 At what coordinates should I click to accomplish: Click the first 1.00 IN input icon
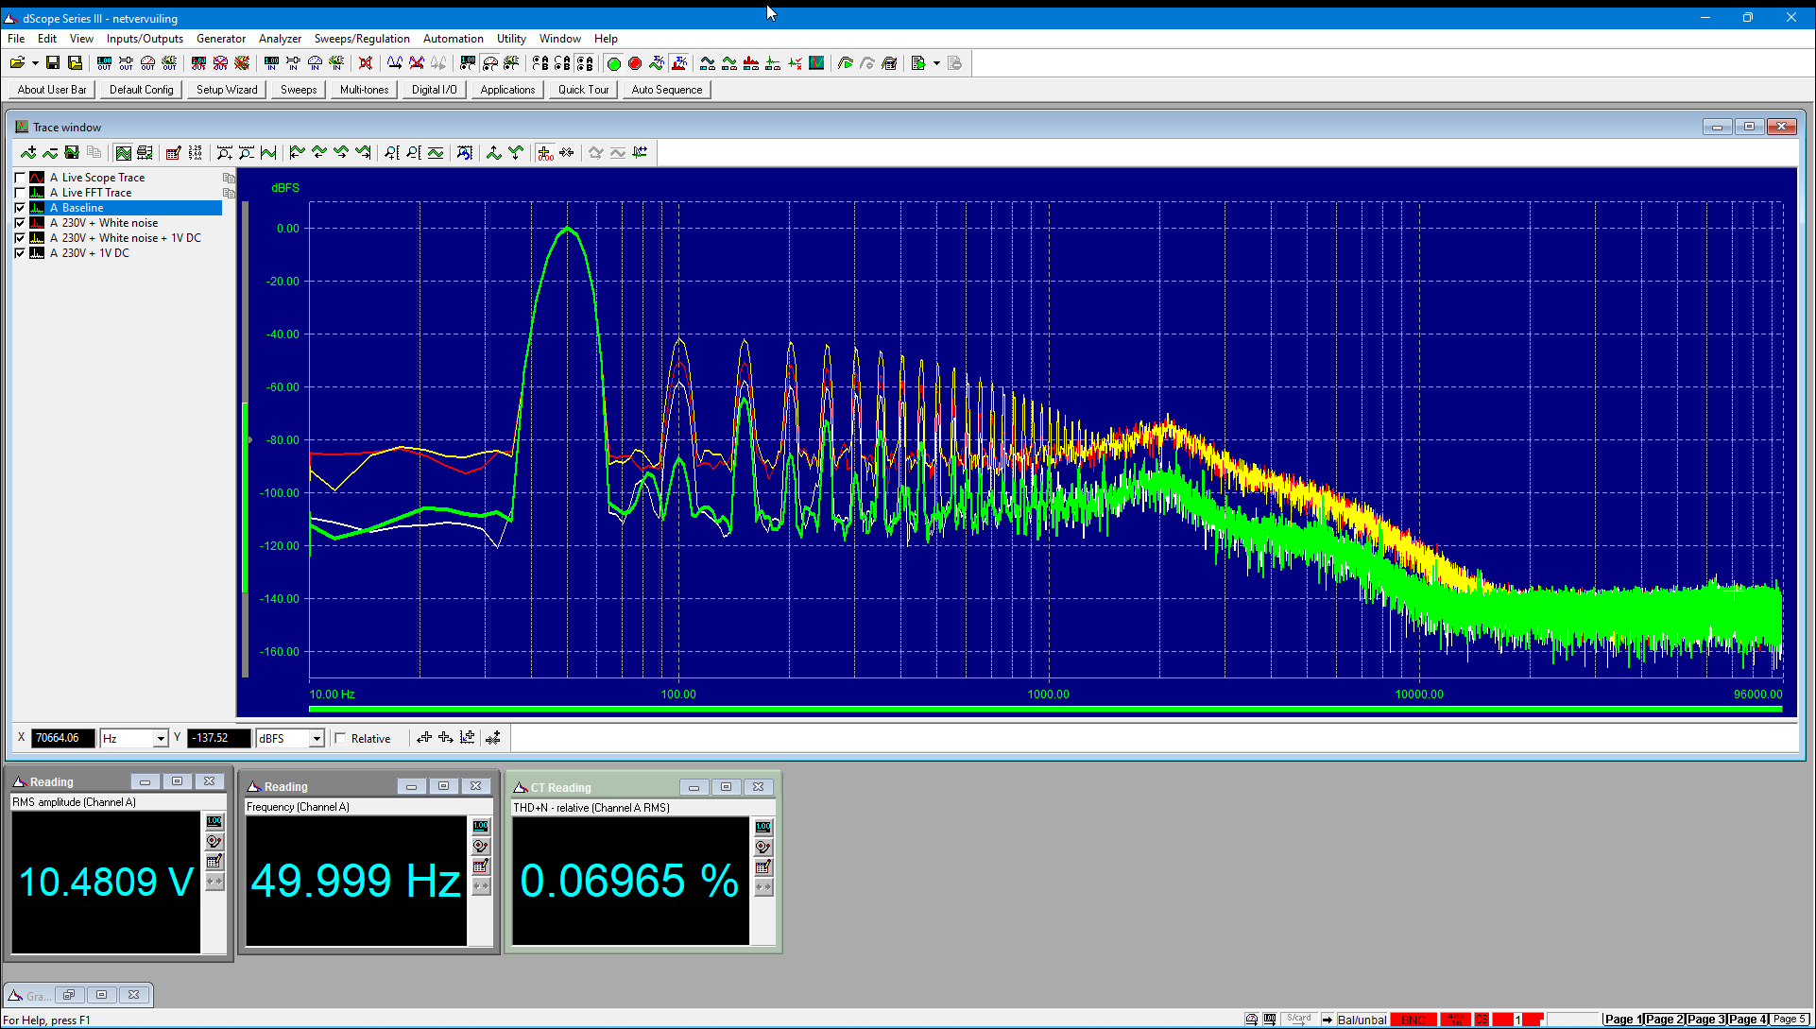click(271, 63)
